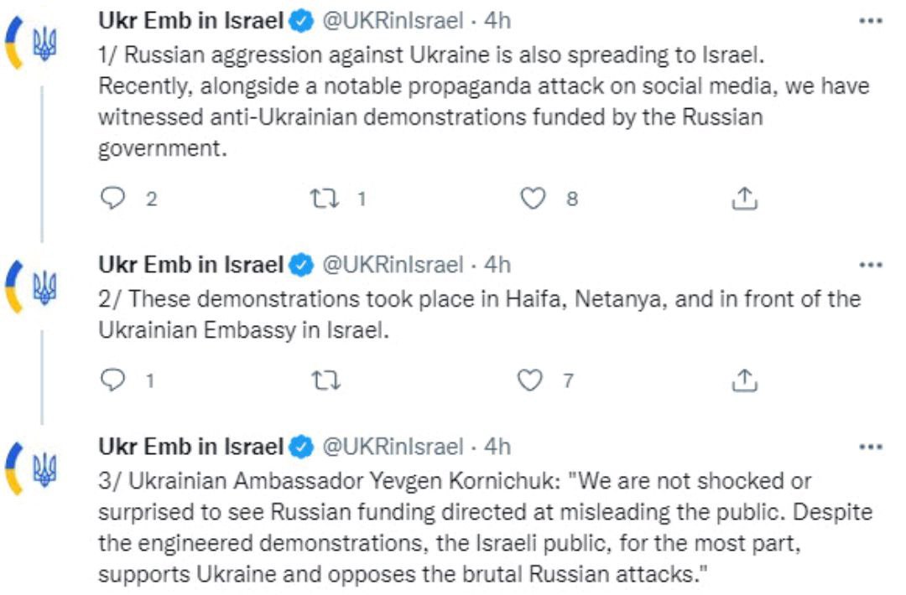Screen dimensions: 906x595
Task: Click the verified badge on the first tweet
Action: (301, 19)
